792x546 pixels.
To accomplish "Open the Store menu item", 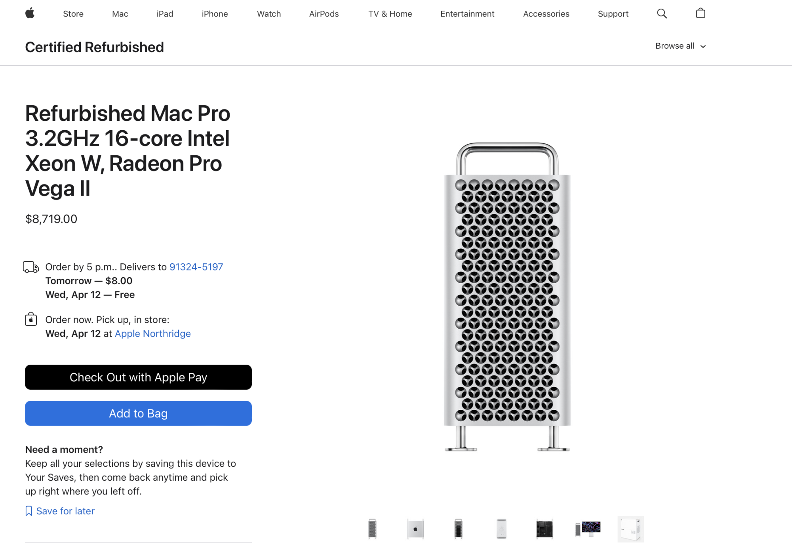I will (73, 13).
